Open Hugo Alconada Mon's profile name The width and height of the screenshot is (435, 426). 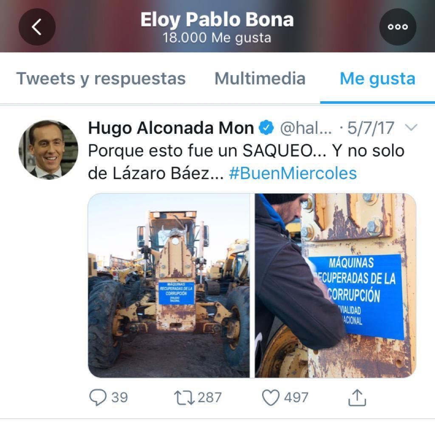click(x=171, y=128)
